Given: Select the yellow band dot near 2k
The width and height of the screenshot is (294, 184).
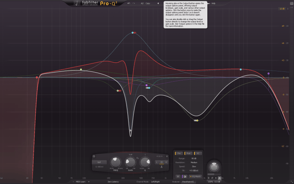Looking at the screenshot, I should (197, 120).
